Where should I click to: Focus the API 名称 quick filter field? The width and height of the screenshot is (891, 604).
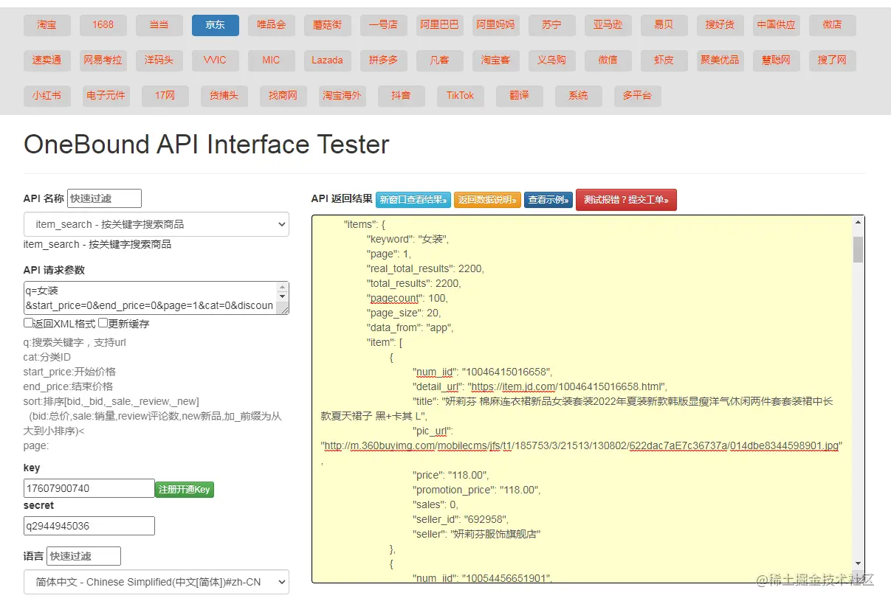coord(104,198)
